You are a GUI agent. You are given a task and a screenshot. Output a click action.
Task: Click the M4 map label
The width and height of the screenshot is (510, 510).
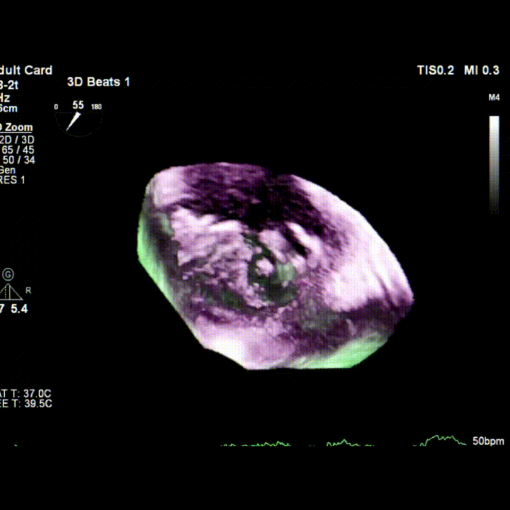494,98
